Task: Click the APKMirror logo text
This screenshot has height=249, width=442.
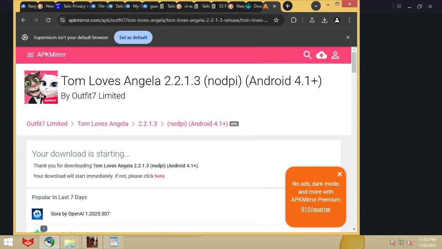Action: click(x=51, y=55)
